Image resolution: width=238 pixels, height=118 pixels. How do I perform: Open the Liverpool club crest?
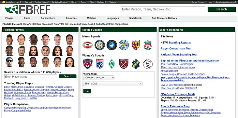[x=148, y=45]
